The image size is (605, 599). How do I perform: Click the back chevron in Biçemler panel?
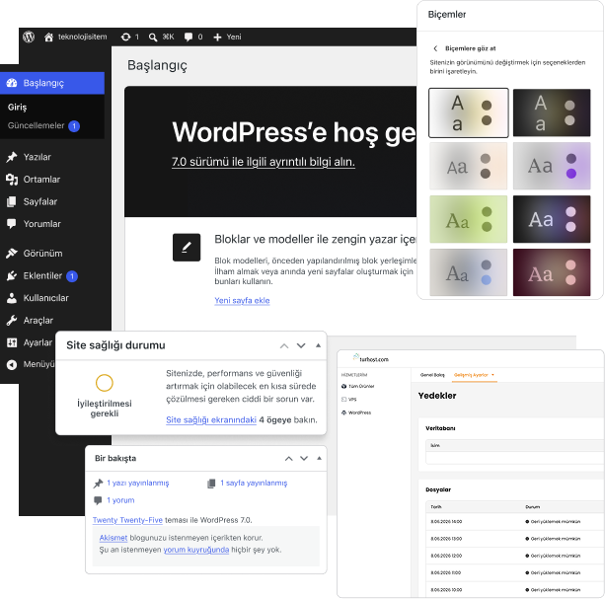click(x=435, y=48)
